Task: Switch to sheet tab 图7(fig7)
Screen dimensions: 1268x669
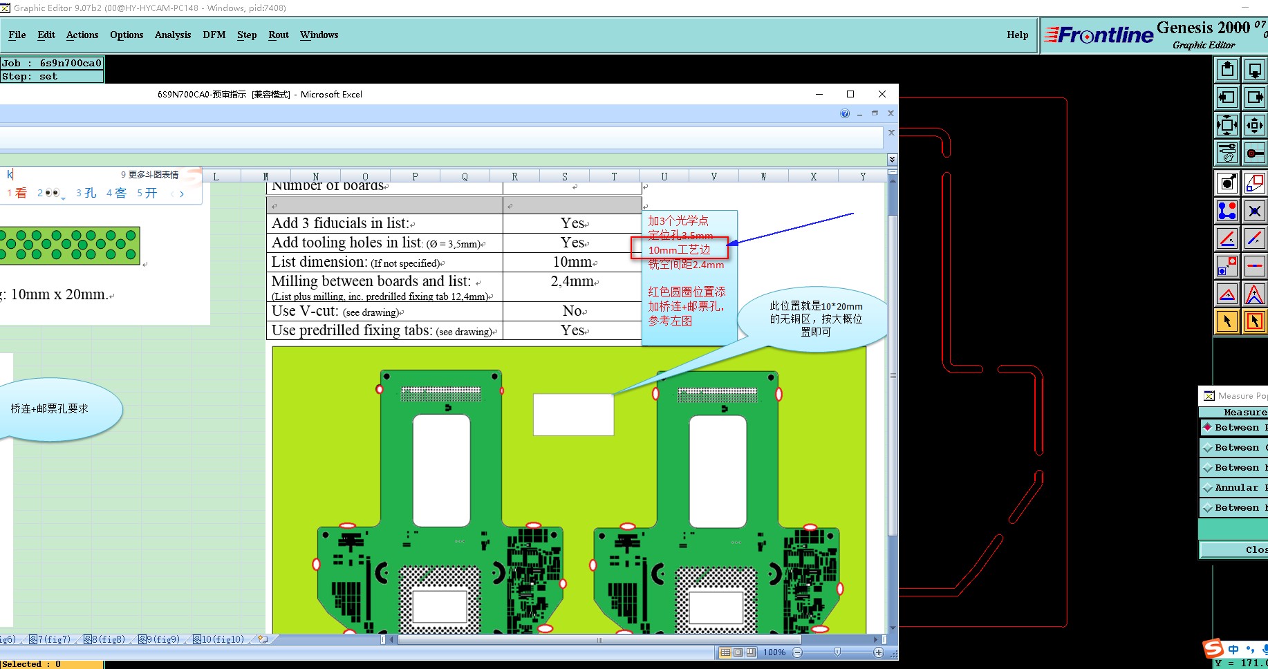Action: [x=50, y=639]
